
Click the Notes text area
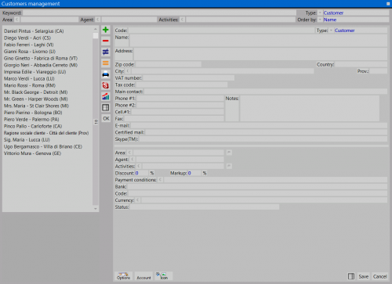310,109
